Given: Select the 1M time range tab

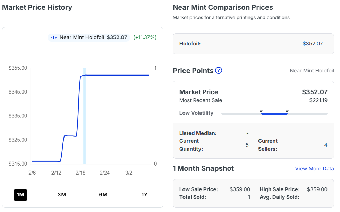Looking at the screenshot, I should (20, 195).
